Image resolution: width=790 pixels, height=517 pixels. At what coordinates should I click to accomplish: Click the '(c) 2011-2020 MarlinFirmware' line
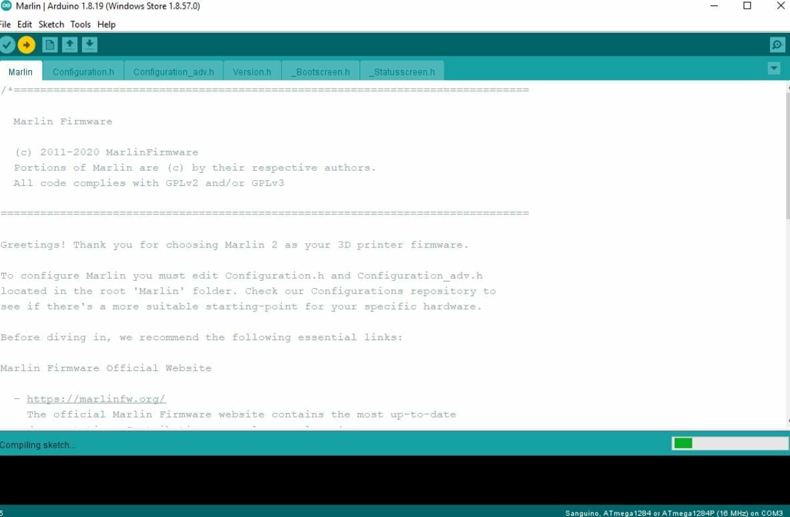pyautogui.click(x=106, y=152)
